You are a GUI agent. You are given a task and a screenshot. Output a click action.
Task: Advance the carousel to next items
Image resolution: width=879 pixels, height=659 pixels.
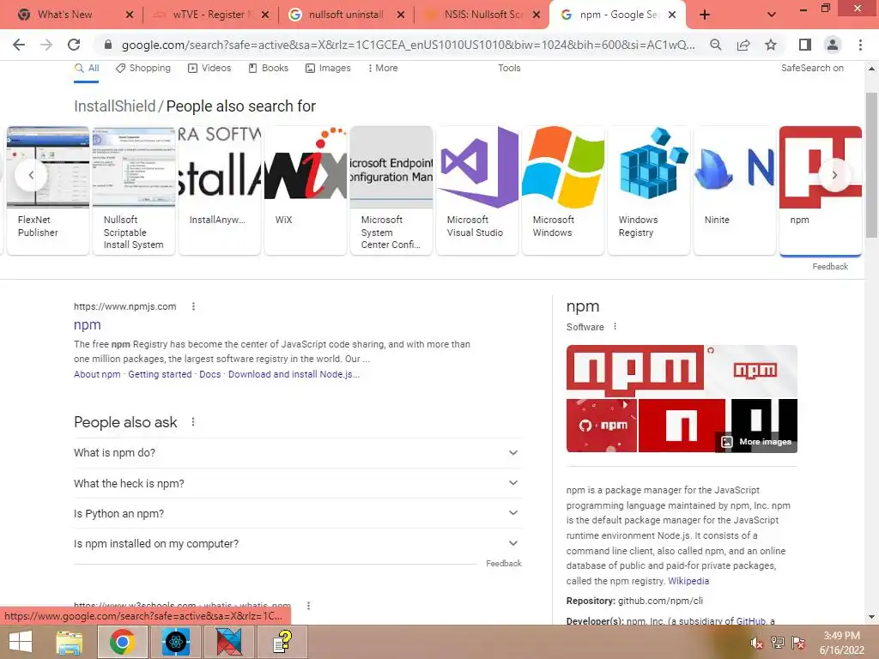click(834, 175)
